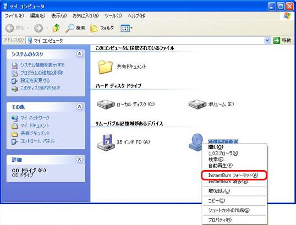
Task: Select Local Disk (C:) drive icon
Action: point(106,105)
